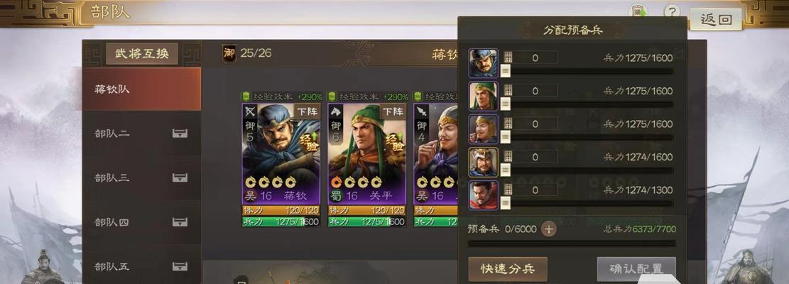The image size is (789, 284).
Task: Remove 蒋钦 using the 下阵 tag
Action: [307, 111]
